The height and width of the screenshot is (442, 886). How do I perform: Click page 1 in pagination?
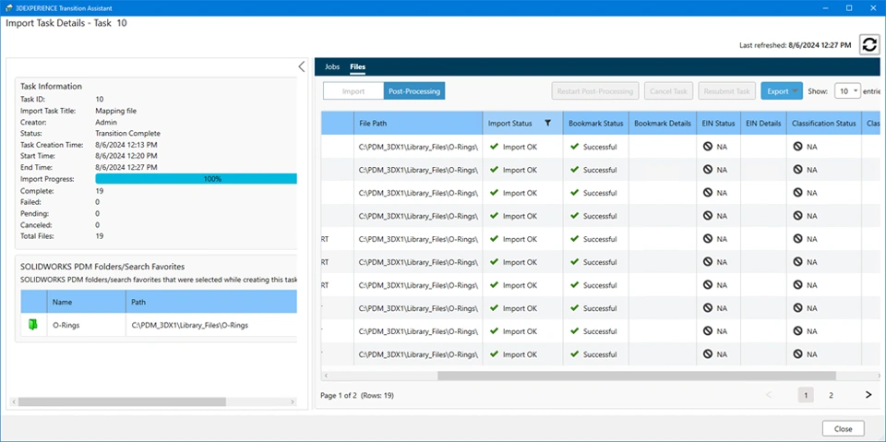pos(806,395)
